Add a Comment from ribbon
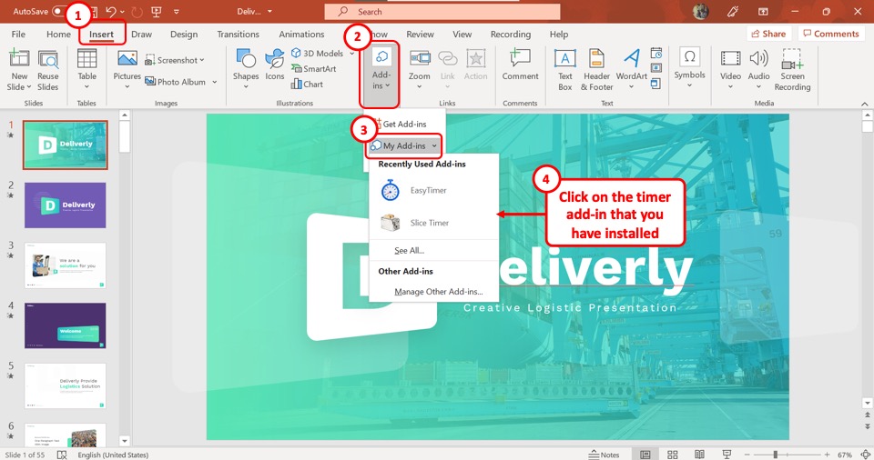 [520, 65]
